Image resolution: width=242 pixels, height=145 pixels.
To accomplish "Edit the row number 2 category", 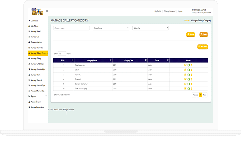I will (185, 70).
